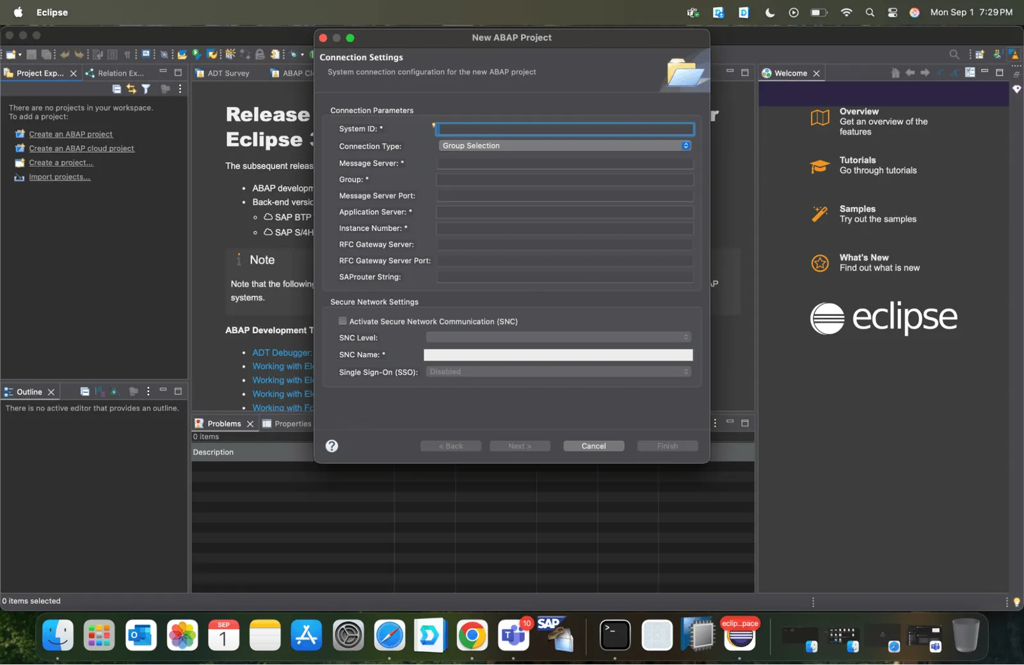Open the Samples welcome item
The width and height of the screenshot is (1024, 665).
(864, 214)
